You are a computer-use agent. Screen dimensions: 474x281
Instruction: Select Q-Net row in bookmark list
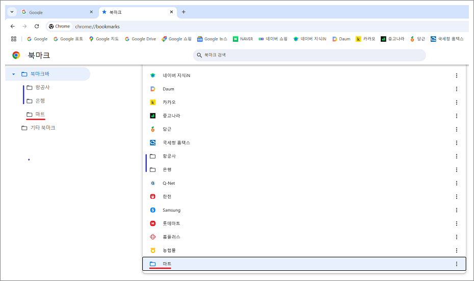(304, 183)
